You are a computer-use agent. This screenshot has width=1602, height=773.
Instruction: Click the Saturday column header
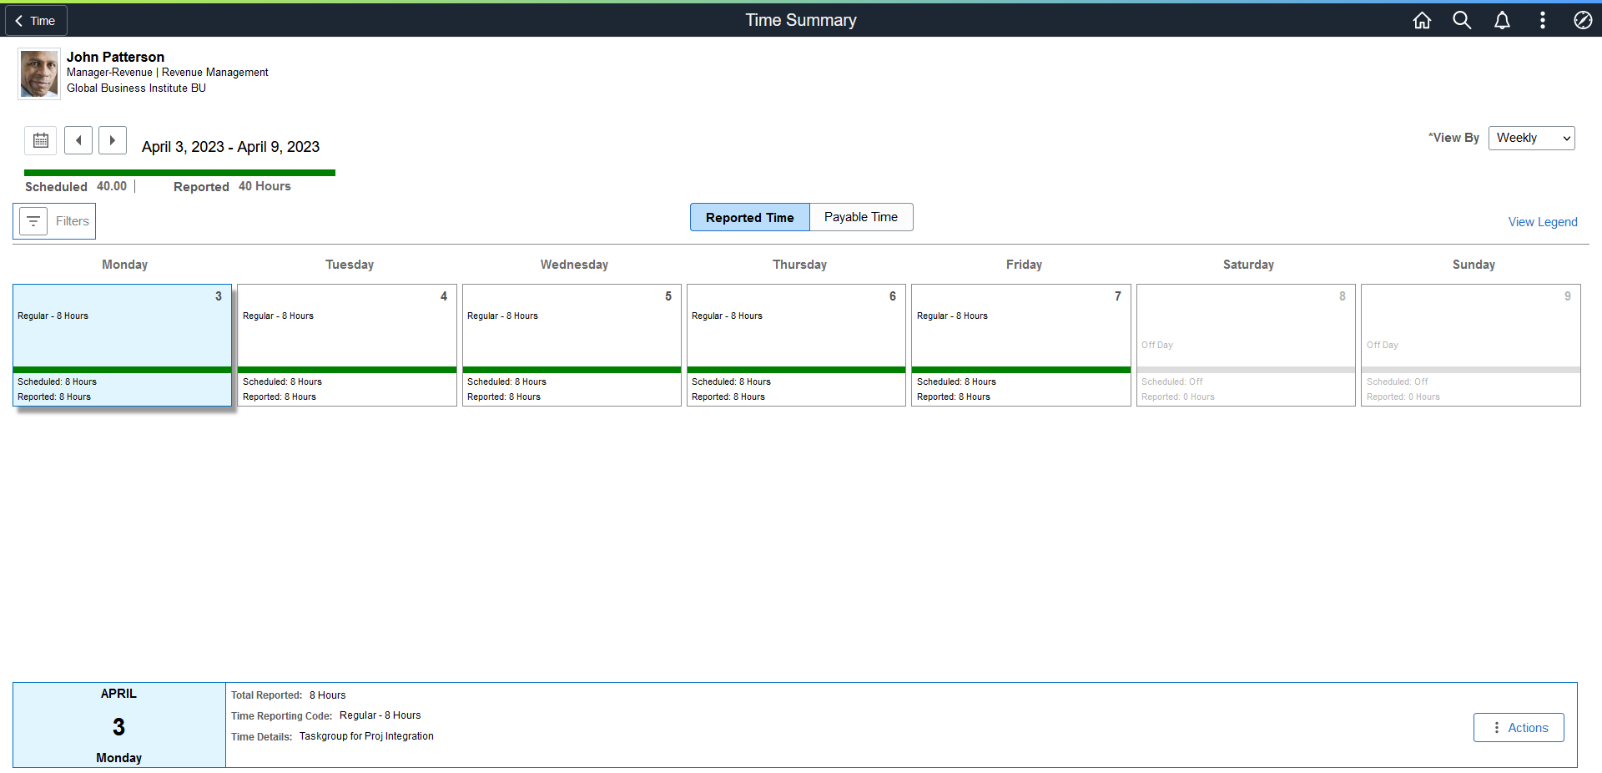click(1248, 265)
